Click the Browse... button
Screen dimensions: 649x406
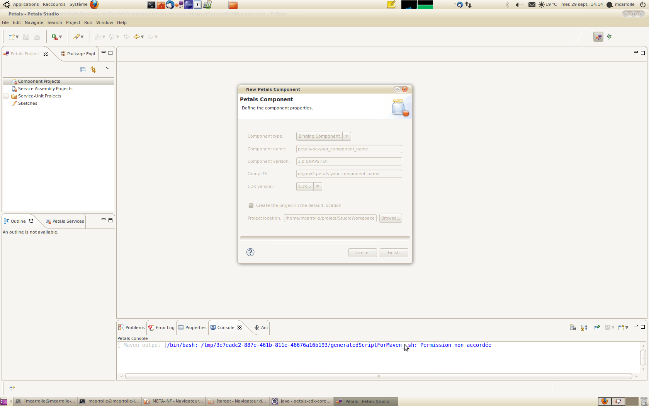[x=390, y=218]
